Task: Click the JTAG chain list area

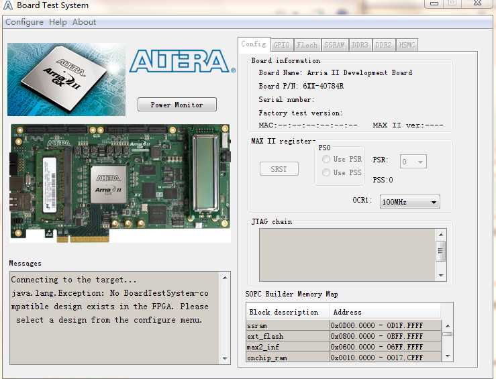Action: [x=347, y=255]
